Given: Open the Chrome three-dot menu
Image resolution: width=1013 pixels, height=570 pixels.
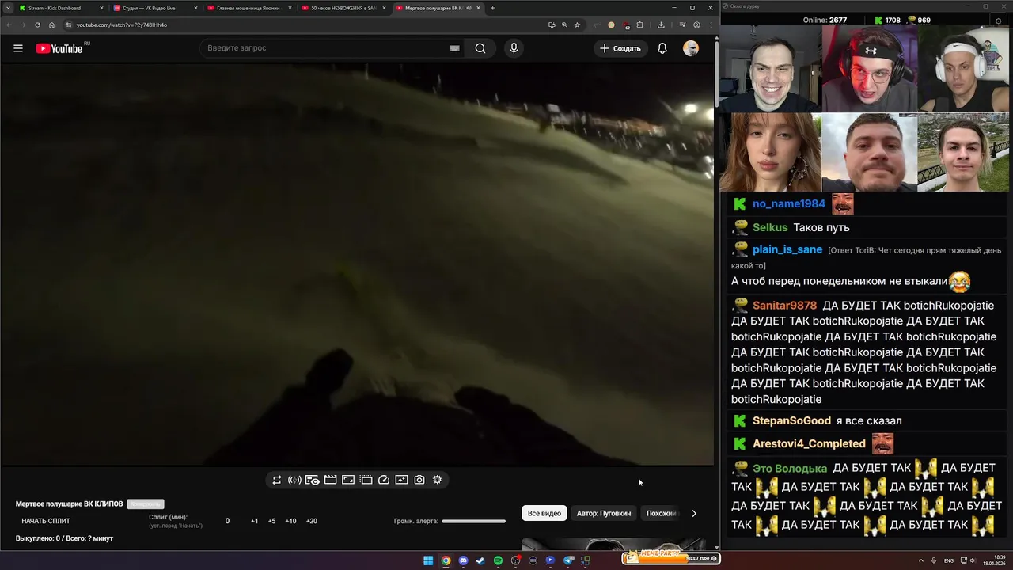Looking at the screenshot, I should pos(710,25).
